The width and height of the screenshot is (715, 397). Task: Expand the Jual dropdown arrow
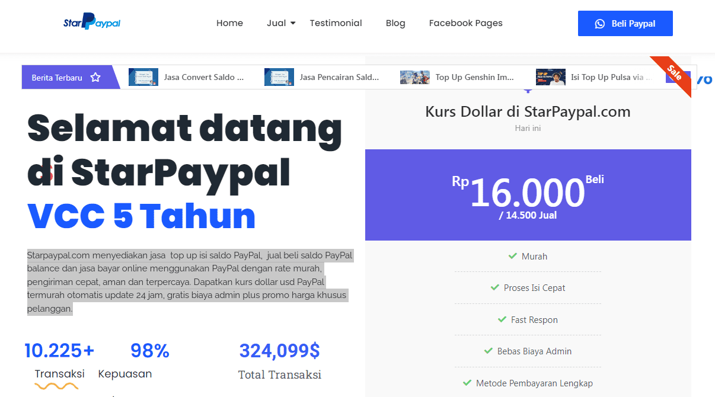pos(293,23)
